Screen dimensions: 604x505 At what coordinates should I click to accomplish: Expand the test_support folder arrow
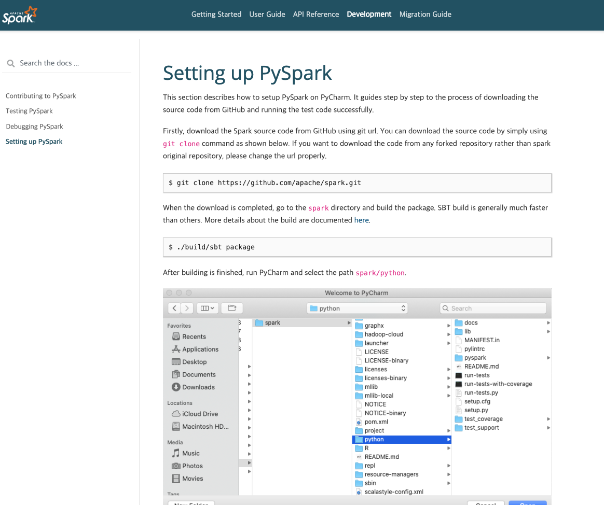(548, 428)
